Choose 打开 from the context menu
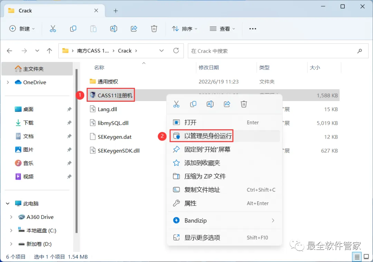This screenshot has height=262, width=373. point(224,123)
